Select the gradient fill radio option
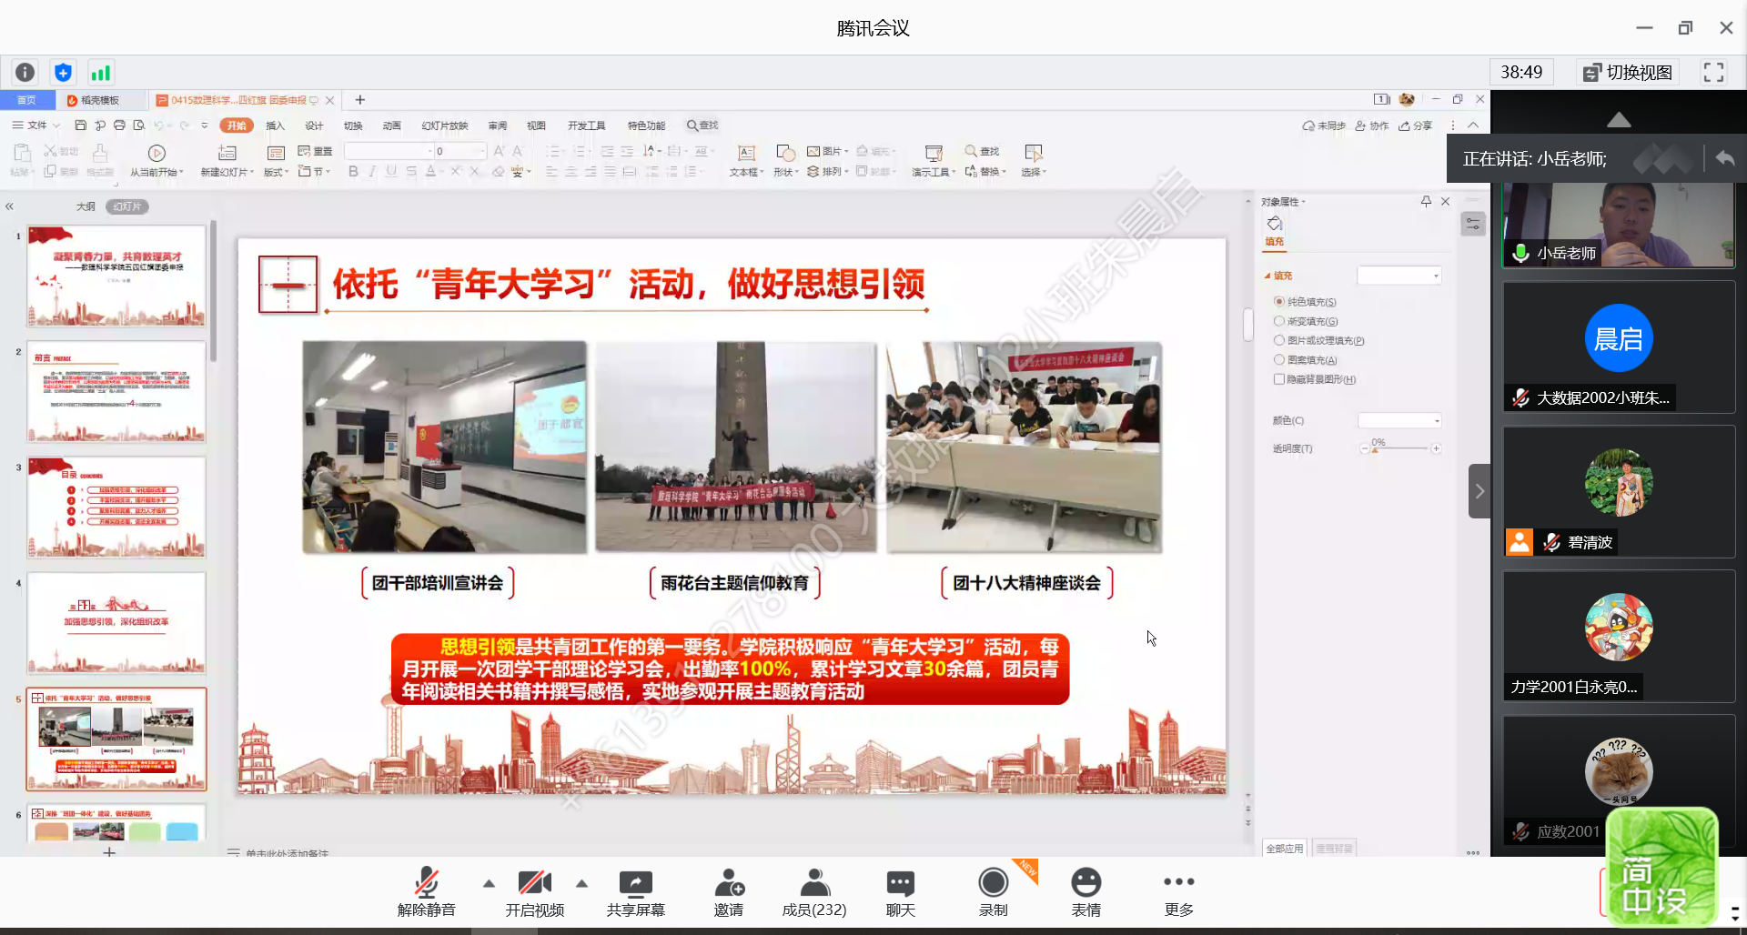 click(x=1279, y=321)
